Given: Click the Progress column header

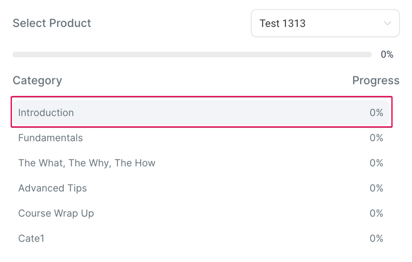Looking at the screenshot, I should [376, 80].
